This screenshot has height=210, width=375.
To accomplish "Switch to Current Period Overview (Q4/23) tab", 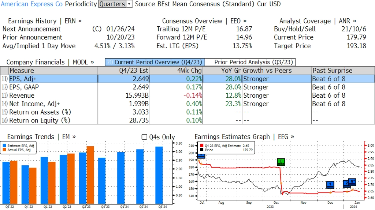I will click(x=155, y=62).
